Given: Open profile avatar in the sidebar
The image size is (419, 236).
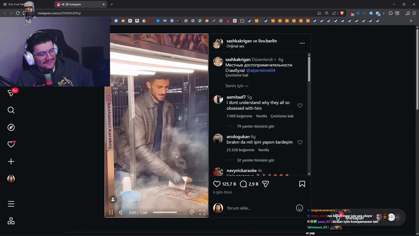Looking at the screenshot, I should coord(11,178).
